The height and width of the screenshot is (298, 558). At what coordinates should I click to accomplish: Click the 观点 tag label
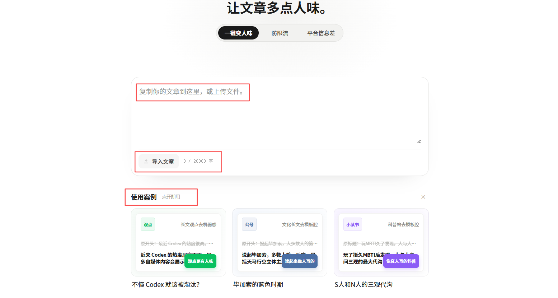click(x=148, y=224)
